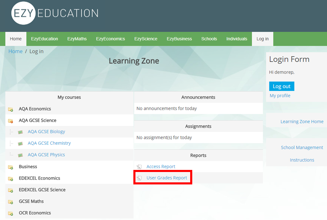Click the folder icon beside EDEXCEL GCSE Science

pos(10,190)
